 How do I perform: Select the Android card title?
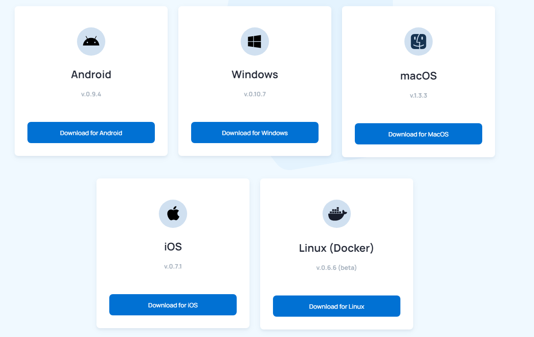[91, 75]
